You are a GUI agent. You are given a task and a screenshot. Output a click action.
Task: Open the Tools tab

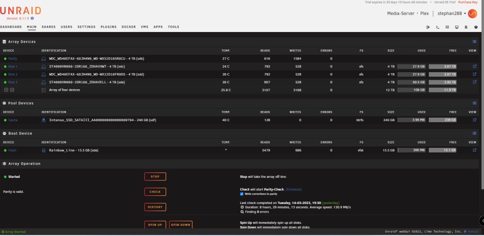tap(173, 27)
